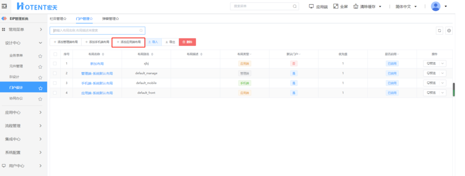
Task: Favorite 元件管理 with its star icon
Action: [40, 67]
